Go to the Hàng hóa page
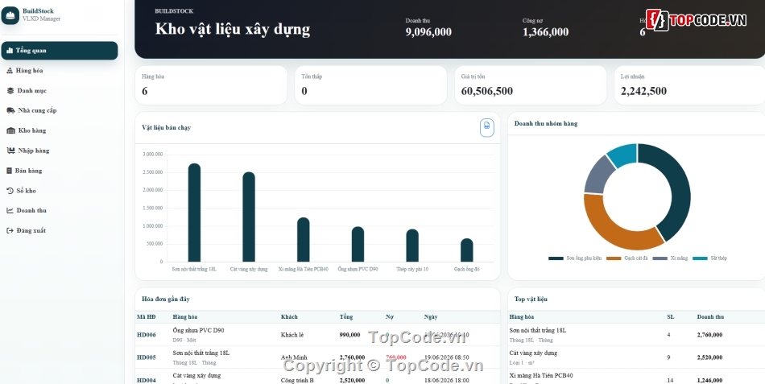Viewport: 765px width, 384px height. 60,71
